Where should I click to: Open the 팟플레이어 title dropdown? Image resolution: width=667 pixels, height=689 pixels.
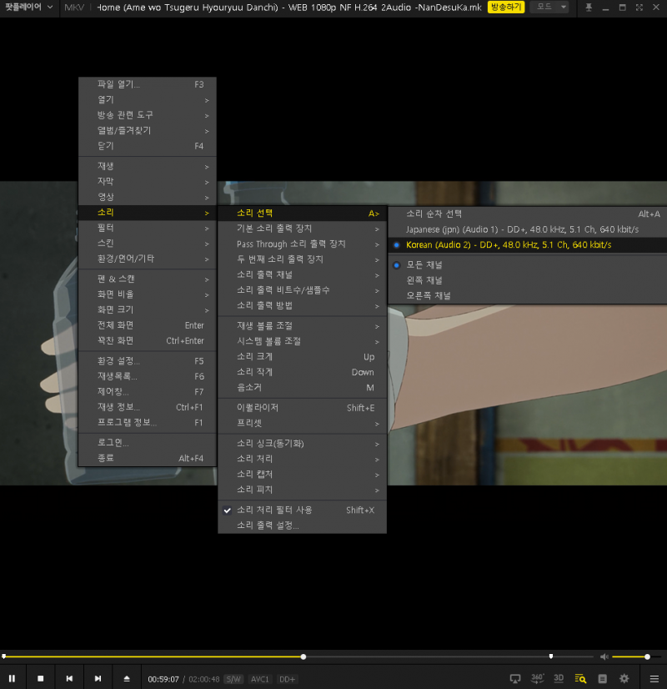point(29,8)
